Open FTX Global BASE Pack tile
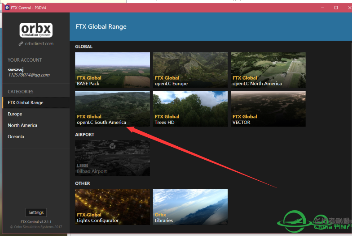The image size is (352, 242). tap(112, 70)
